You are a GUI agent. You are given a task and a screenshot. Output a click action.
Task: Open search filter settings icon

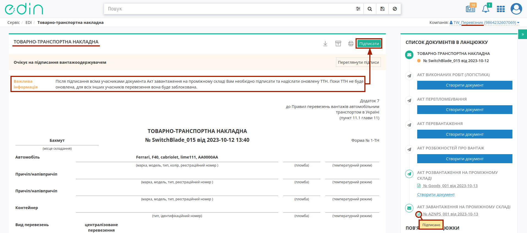click(358, 9)
